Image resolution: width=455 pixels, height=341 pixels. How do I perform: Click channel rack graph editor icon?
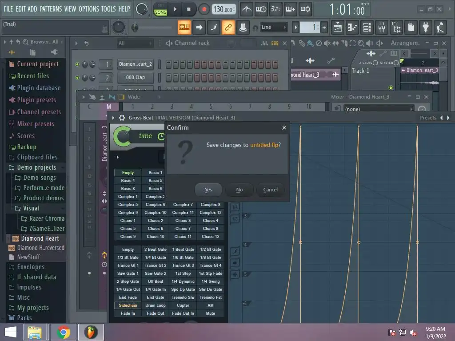[x=264, y=43]
